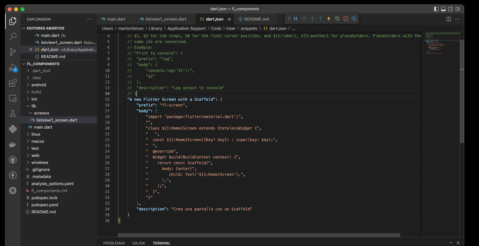Open the PROBLEMAS panel tab
Image resolution: width=479 pixels, height=246 pixels.
114,243
